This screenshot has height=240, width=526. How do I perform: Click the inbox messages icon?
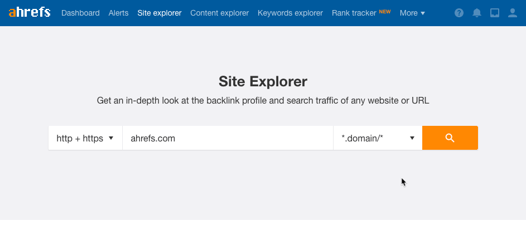coord(494,13)
